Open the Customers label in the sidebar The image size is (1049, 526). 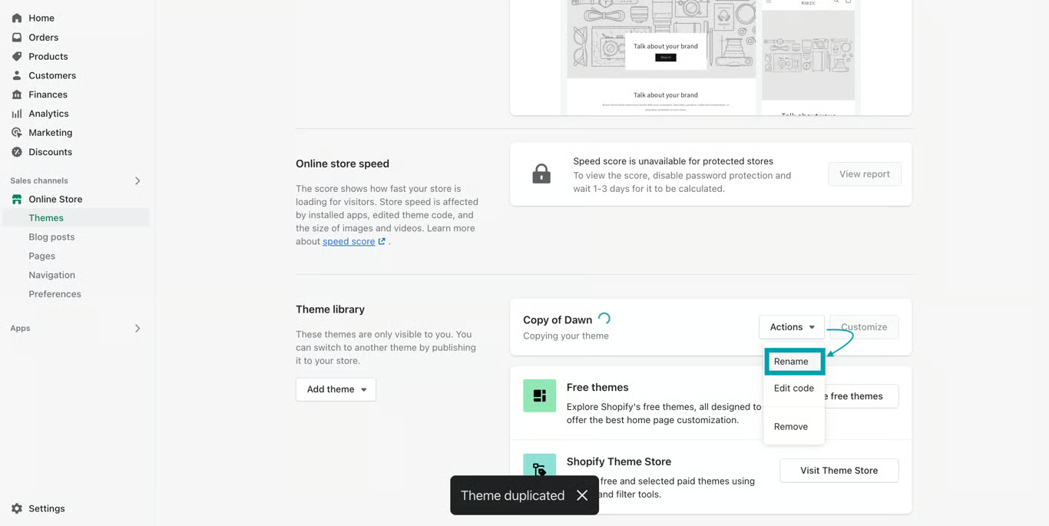(52, 75)
